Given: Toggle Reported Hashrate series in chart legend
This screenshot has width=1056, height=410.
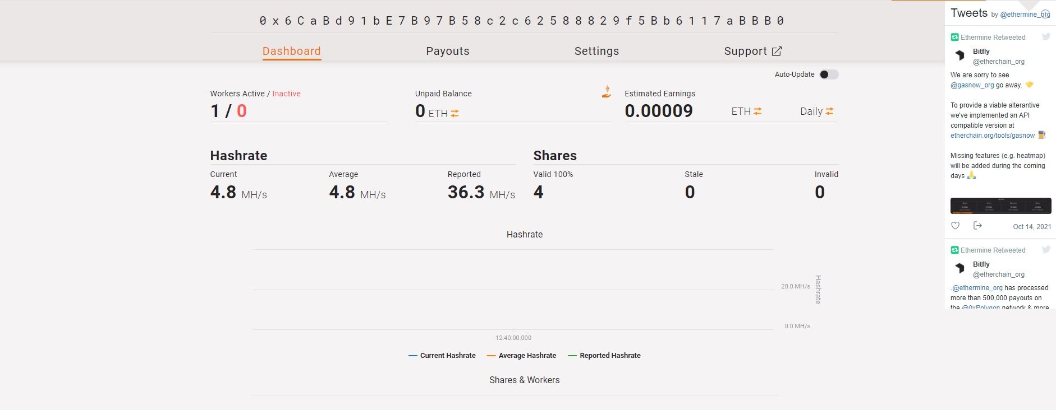Looking at the screenshot, I should pyautogui.click(x=604, y=356).
